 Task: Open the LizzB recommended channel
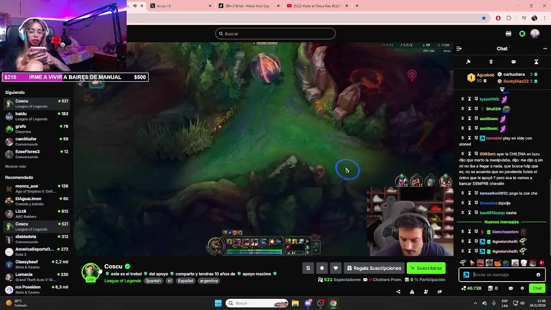[x=37, y=214]
